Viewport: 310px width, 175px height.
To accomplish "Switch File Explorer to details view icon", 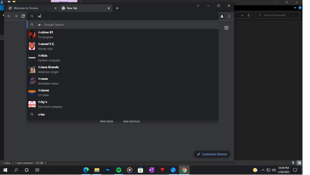I will [x=294, y=163].
